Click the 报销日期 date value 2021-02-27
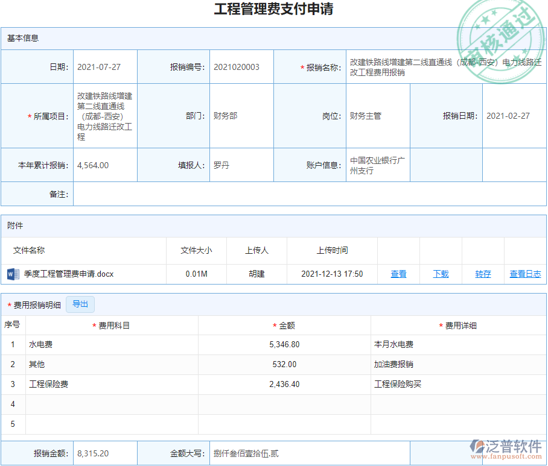The height and width of the screenshot is (466, 548). click(508, 116)
